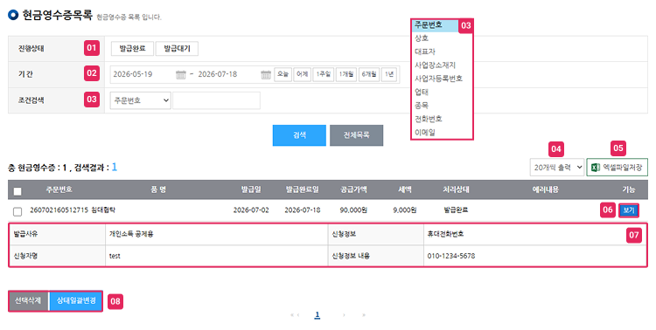
Task: Choose 이메일 in the dropdown list
Action: click(x=425, y=132)
